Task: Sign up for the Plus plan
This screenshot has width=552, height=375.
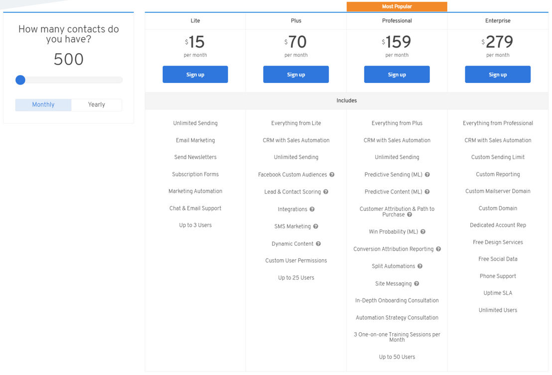Action: [296, 75]
